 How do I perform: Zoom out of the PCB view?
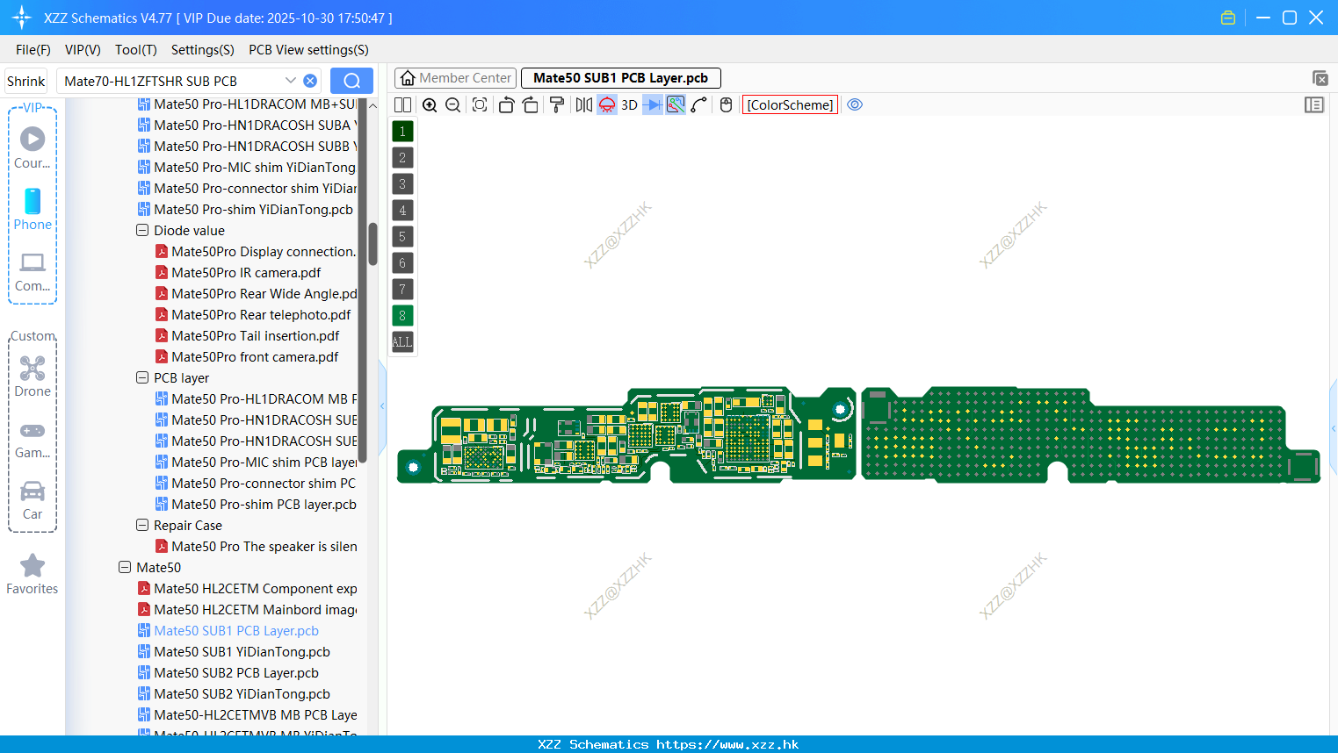[x=453, y=105]
